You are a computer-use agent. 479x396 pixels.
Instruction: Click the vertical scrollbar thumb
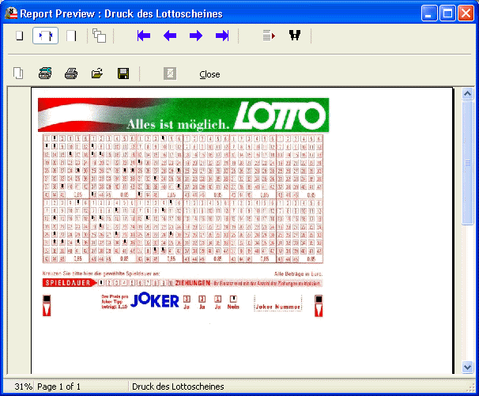(467, 164)
